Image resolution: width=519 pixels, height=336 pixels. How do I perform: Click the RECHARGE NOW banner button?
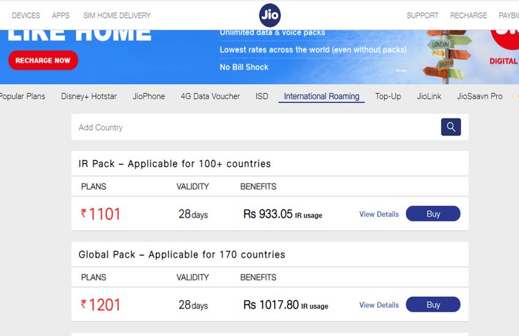[43, 60]
